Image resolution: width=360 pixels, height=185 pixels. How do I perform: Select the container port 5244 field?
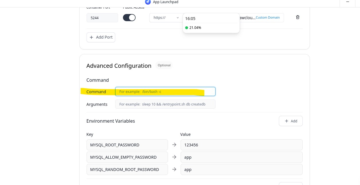tap(102, 18)
